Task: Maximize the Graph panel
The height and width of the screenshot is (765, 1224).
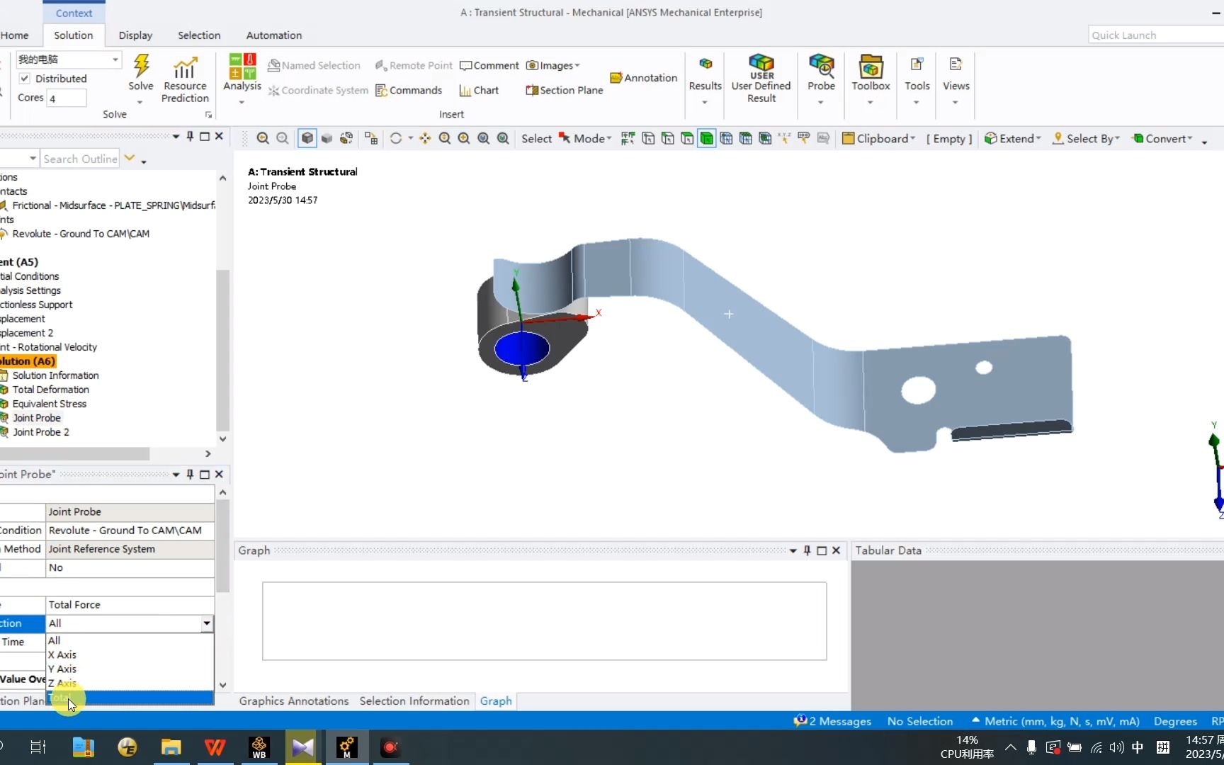Action: click(822, 550)
